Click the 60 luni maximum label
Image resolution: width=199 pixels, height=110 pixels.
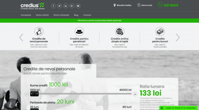point(127,107)
